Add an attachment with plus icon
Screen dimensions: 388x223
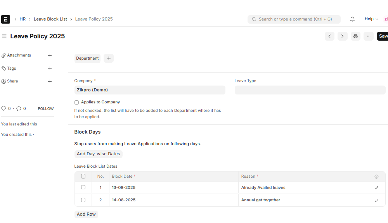(50, 56)
